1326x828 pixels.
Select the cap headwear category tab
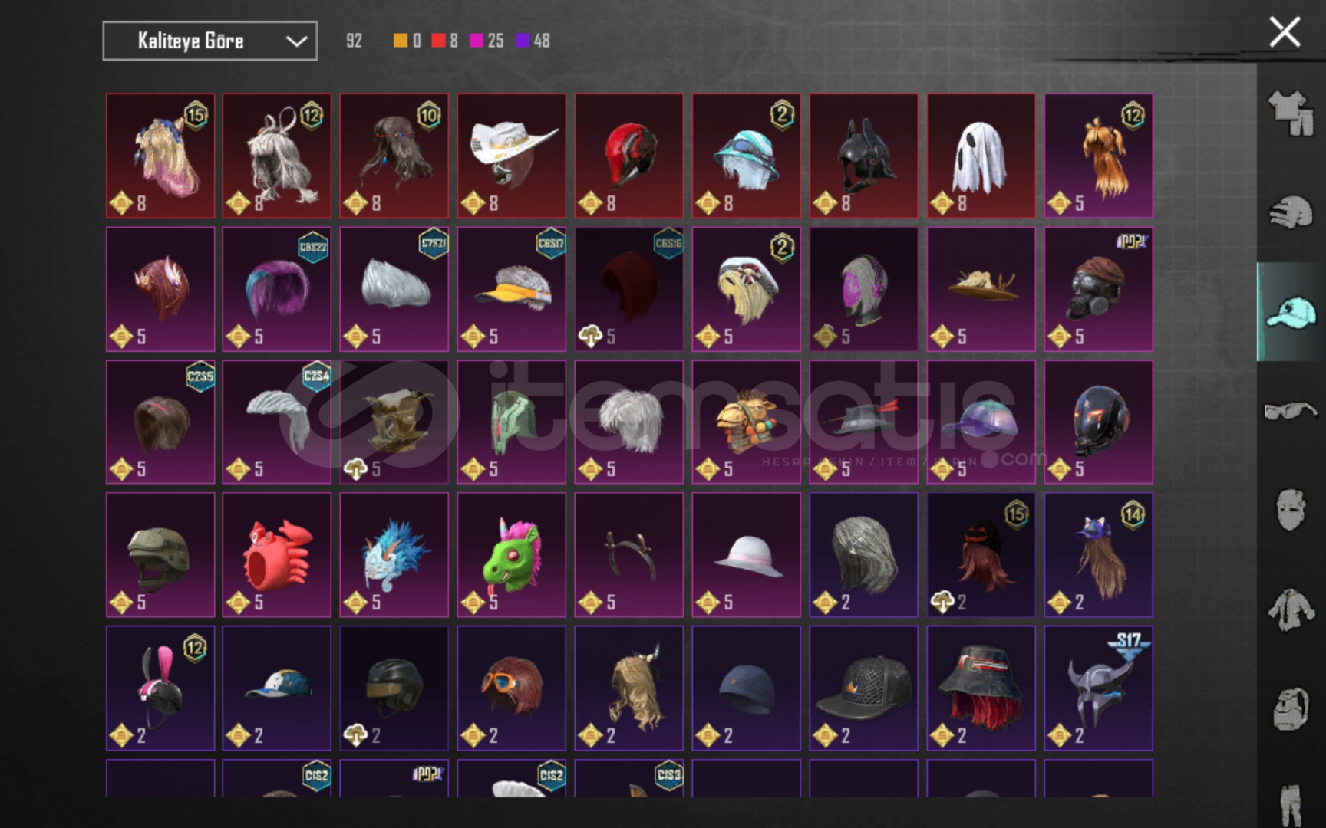(1291, 312)
